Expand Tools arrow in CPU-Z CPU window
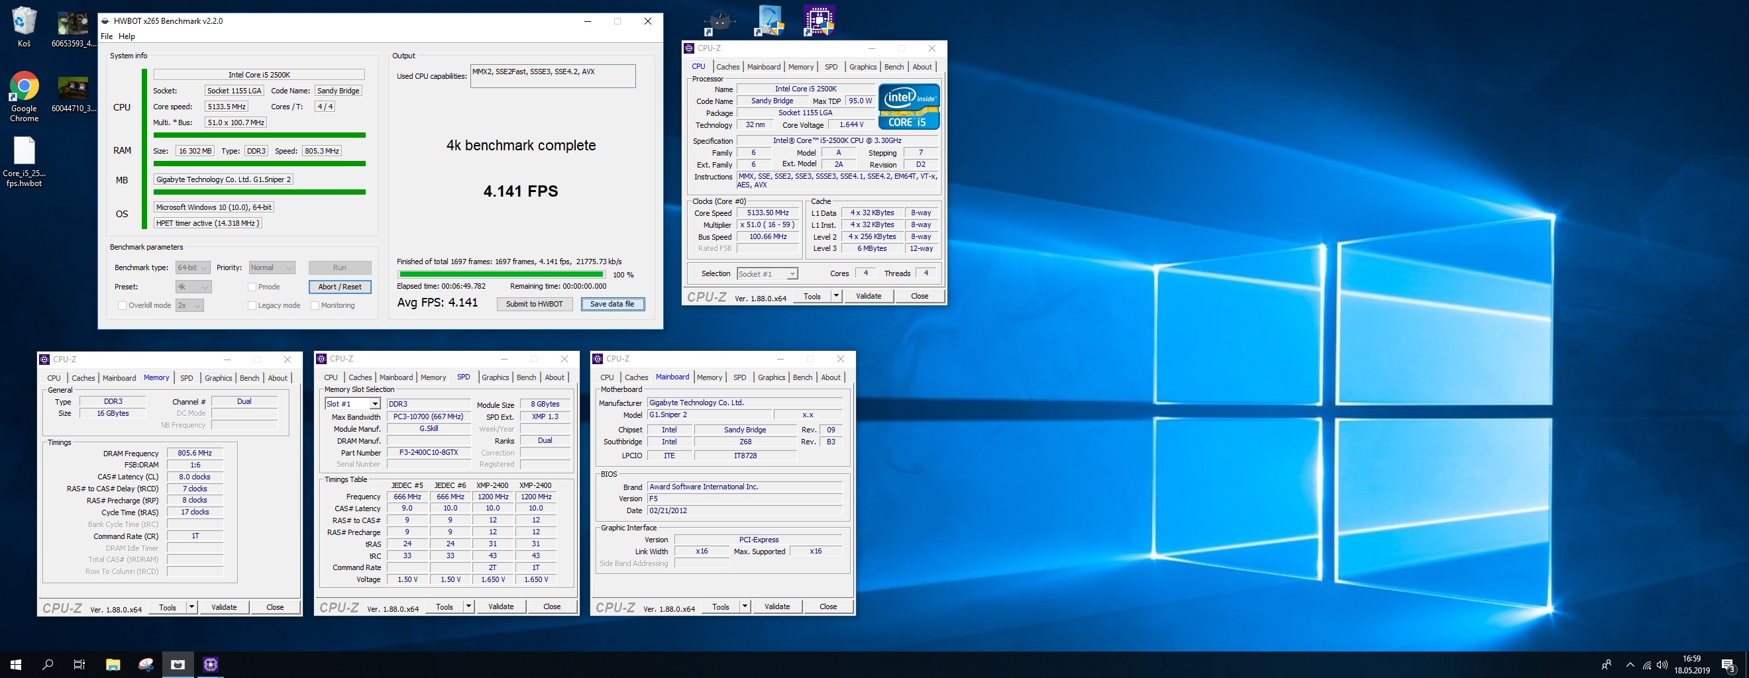This screenshot has height=678, width=1749. (837, 296)
